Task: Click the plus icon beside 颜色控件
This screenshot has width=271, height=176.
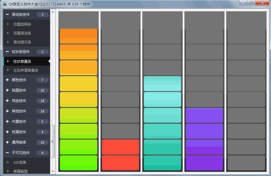Action: pyautogui.click(x=7, y=80)
